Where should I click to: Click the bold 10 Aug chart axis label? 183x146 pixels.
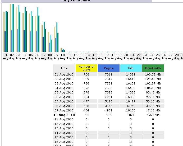click(63, 56)
